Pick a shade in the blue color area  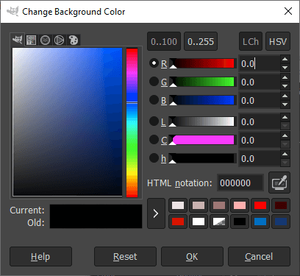tap(68, 122)
